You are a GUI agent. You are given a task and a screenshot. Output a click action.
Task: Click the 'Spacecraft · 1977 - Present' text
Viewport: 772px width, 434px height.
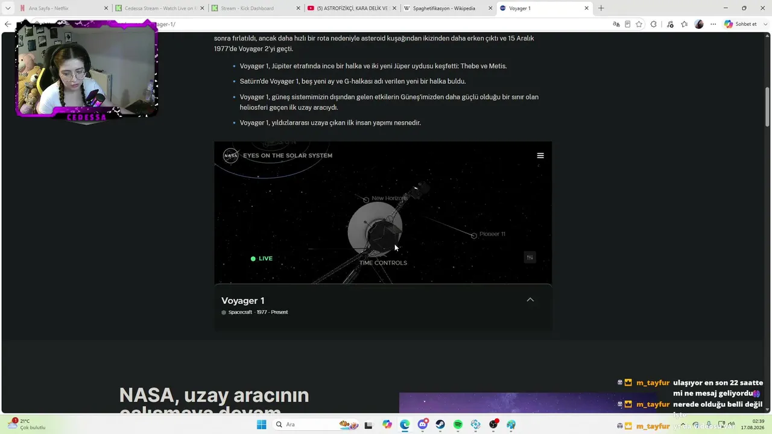[x=258, y=312]
